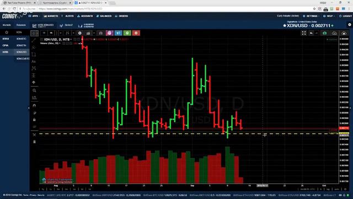Click the Privacy link in footer
This screenshot has width=353, height=199.
[33, 195]
